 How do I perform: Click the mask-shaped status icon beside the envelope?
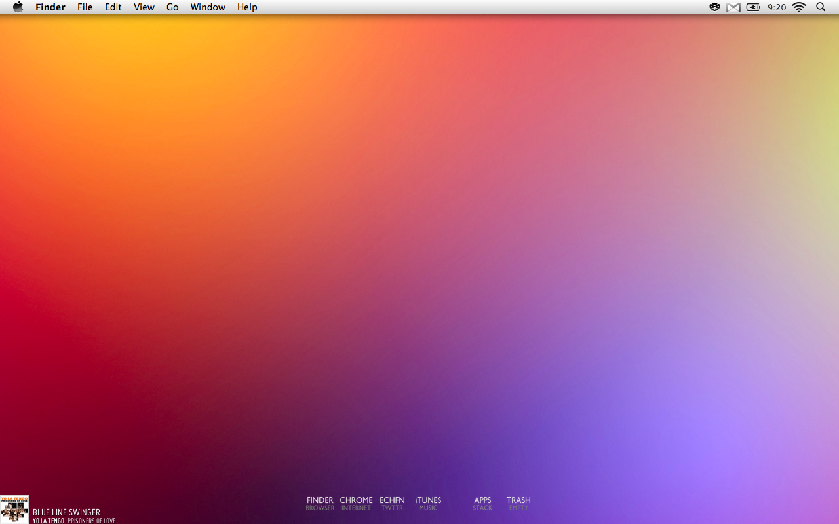click(x=714, y=7)
